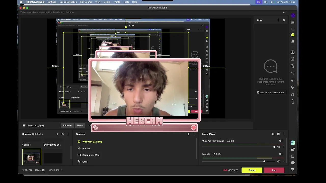Image resolution: width=326 pixels, height=183 pixels.
Task: Select the draw pen tool in the sidebar
Action: [x=293, y=73]
